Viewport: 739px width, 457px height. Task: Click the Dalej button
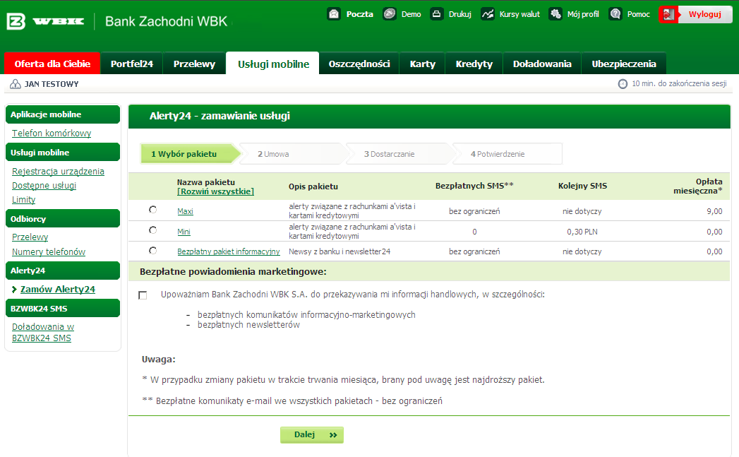311,435
